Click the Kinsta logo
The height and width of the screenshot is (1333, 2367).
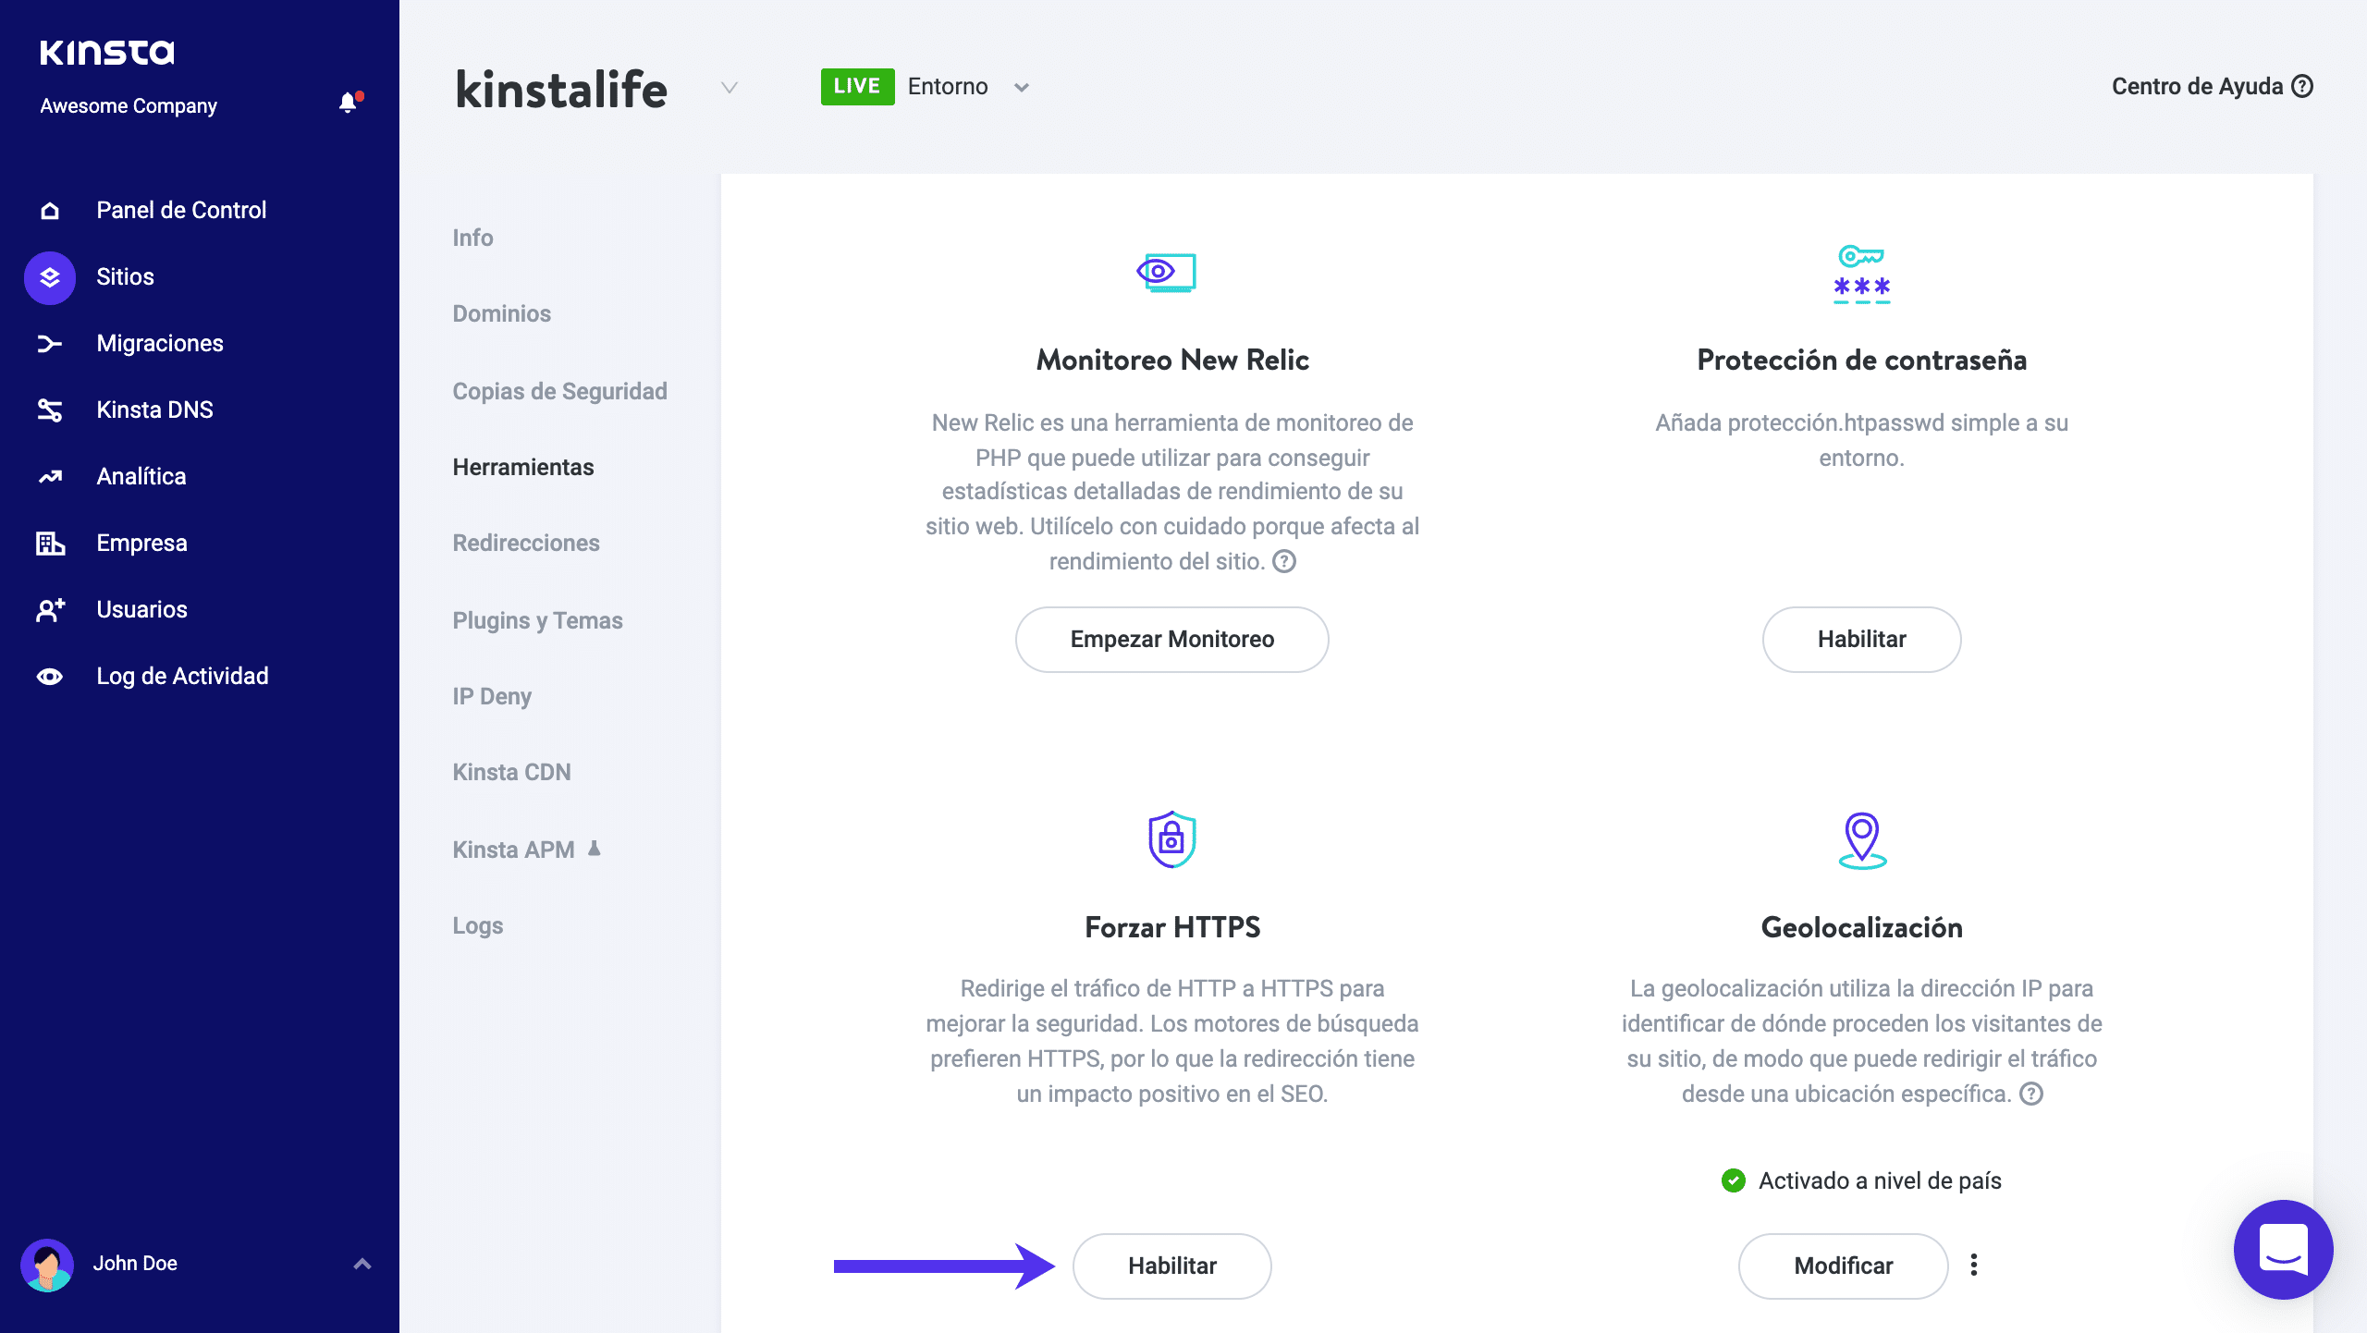point(107,52)
